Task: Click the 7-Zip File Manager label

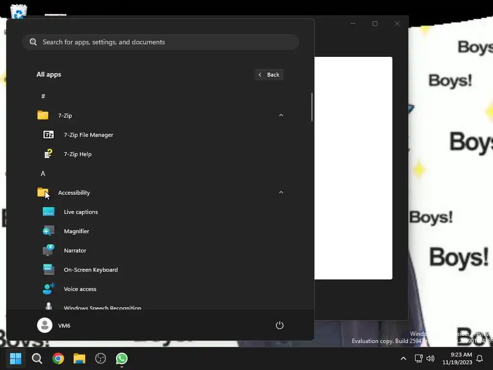Action: [x=89, y=135]
